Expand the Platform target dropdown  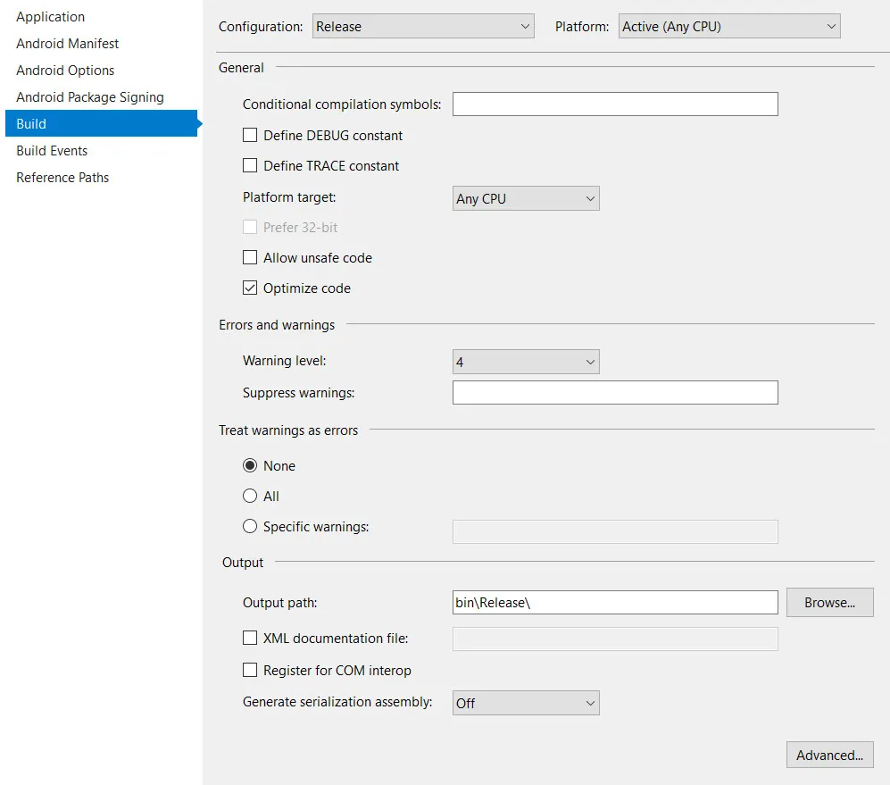point(526,198)
